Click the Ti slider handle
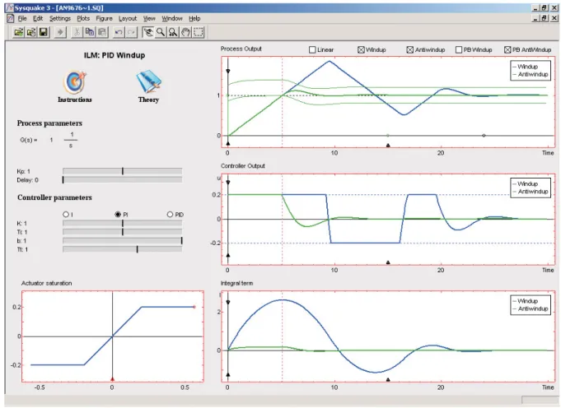Image resolution: width=561 pixels, height=408 pixels. pos(123,232)
